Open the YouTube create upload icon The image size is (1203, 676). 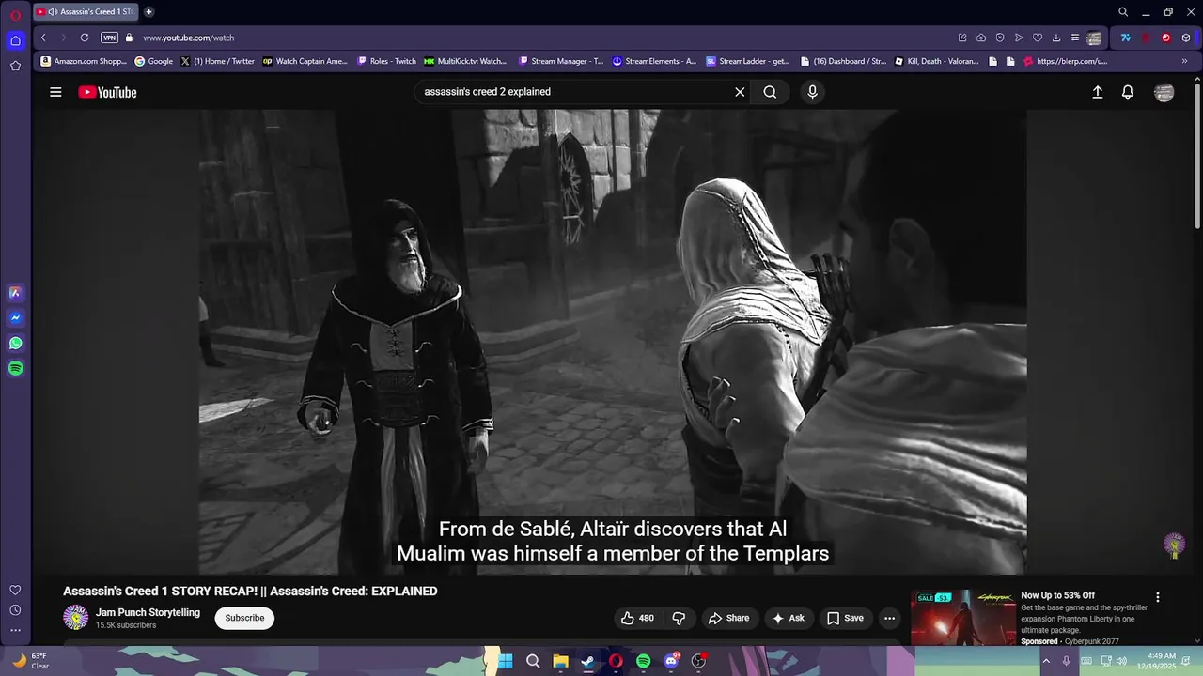point(1097,92)
